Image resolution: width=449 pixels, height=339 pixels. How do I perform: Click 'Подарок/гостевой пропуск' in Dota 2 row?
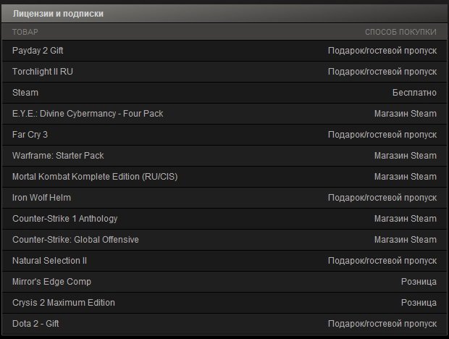pyautogui.click(x=382, y=324)
